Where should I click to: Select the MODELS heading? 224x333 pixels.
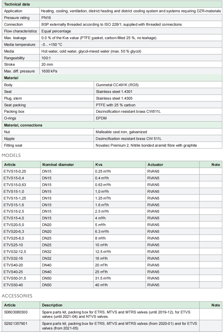[11, 155]
